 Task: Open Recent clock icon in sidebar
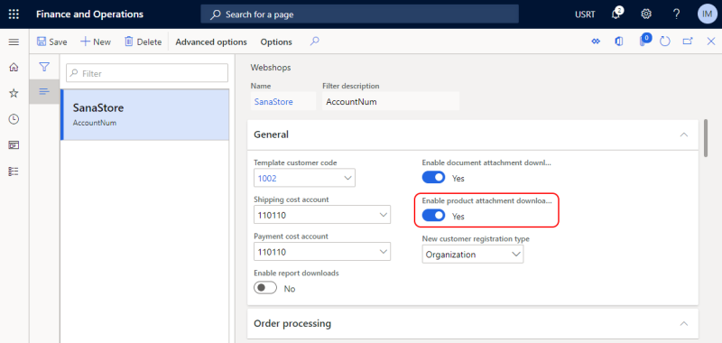tap(14, 119)
